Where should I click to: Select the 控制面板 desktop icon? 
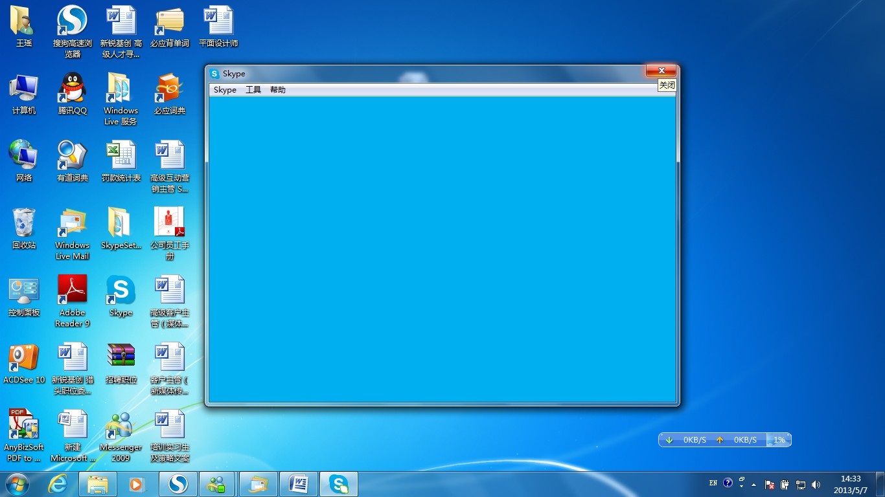point(24,296)
